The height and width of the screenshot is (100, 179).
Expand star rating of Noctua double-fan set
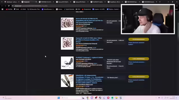tap(84, 26)
